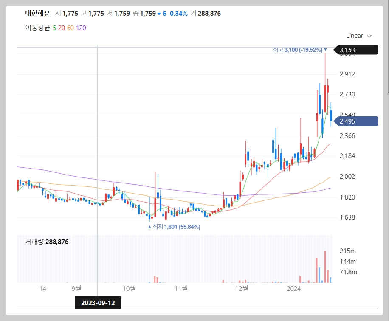Click the 3,153 crosshair price label

(x=355, y=50)
